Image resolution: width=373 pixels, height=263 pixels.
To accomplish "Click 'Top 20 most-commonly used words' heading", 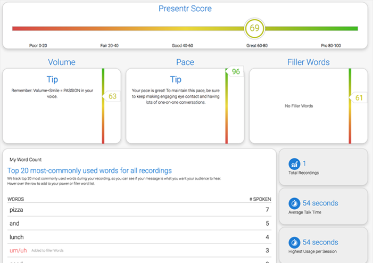I will 89,171.
